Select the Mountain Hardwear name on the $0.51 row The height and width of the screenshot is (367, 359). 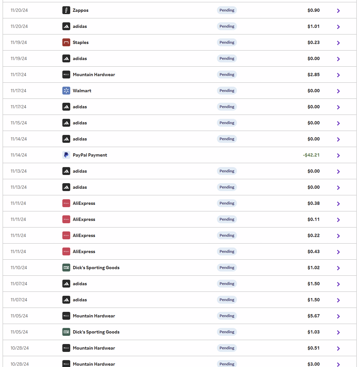pyautogui.click(x=94, y=348)
